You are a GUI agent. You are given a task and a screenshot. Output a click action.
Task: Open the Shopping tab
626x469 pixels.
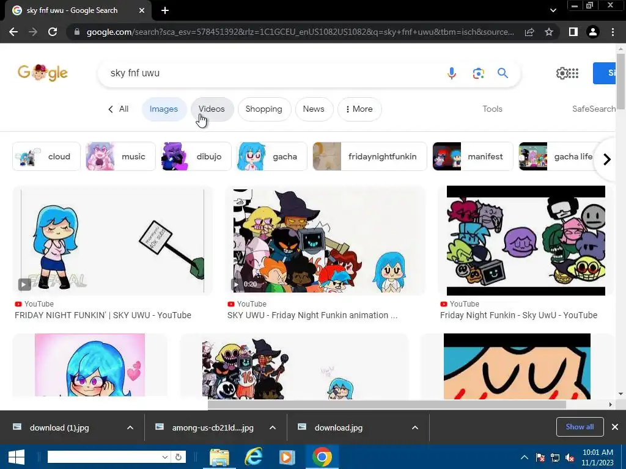point(263,109)
